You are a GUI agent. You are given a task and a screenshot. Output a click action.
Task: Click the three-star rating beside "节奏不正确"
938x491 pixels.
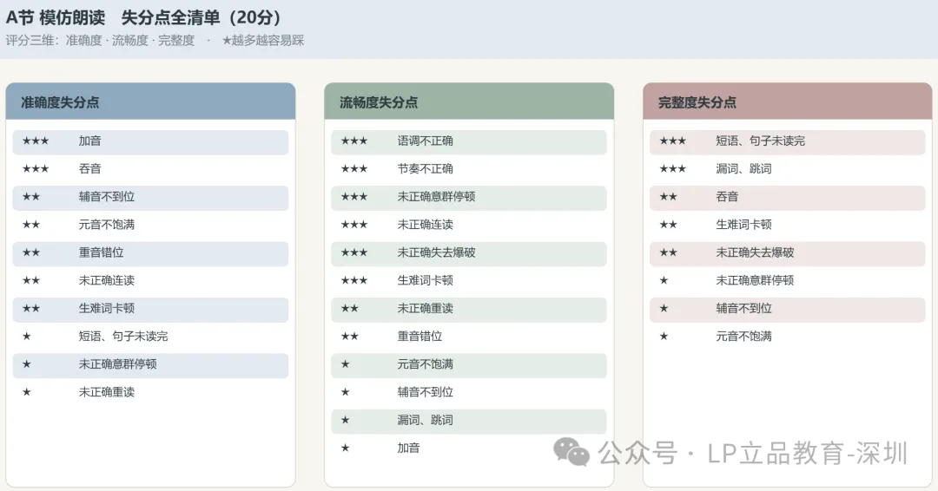tap(354, 169)
